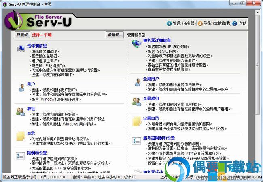Image resolution: width=263 pixels, height=182 pixels.
Task: Open the 域详细信息 link
Action: click(37, 46)
